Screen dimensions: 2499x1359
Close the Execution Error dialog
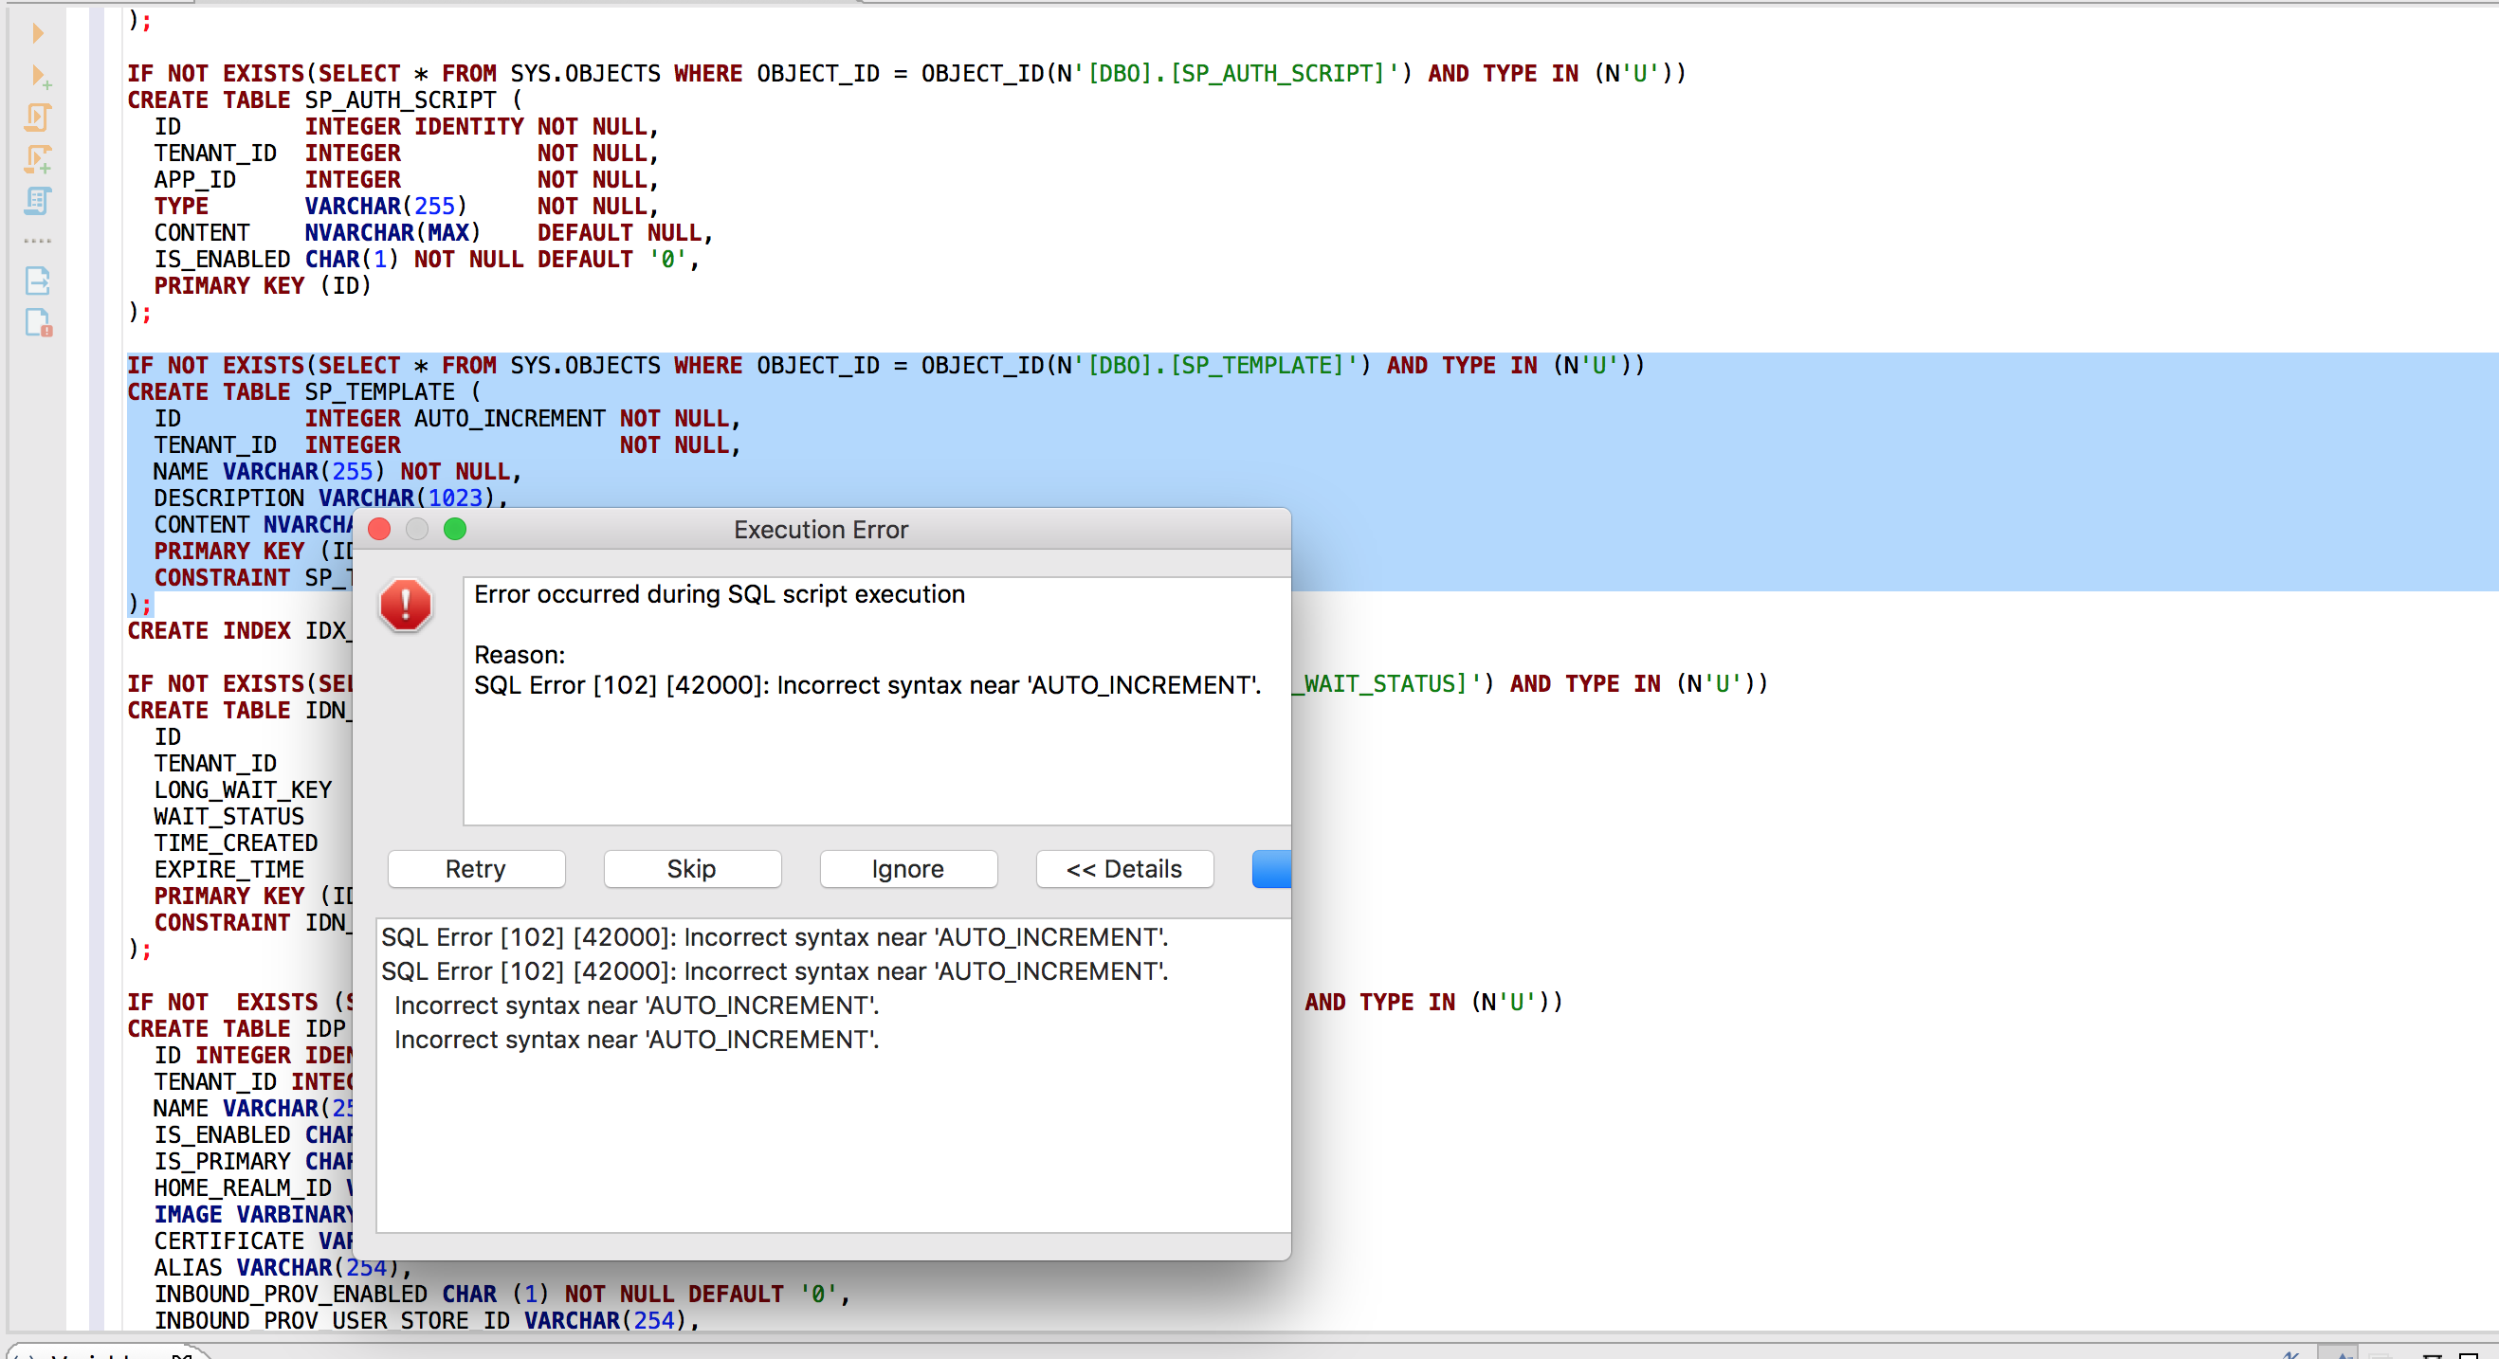[x=379, y=529]
